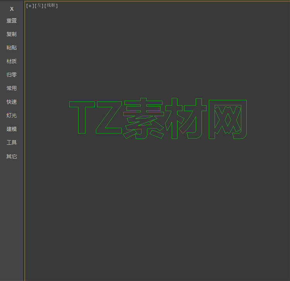290x281 pixels.
Task: Select the 快速 sidebar item
Action: pos(12,102)
